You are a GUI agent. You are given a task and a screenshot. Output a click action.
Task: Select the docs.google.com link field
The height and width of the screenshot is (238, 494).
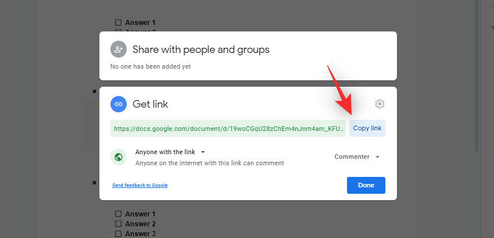pos(228,128)
